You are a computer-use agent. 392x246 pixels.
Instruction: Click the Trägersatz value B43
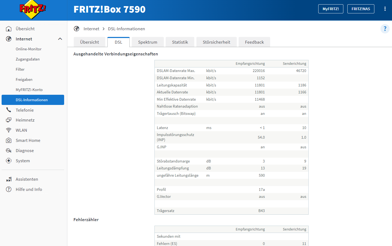262,211
